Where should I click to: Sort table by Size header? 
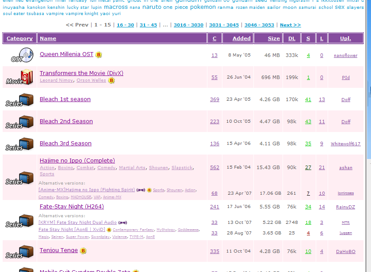[x=274, y=38]
